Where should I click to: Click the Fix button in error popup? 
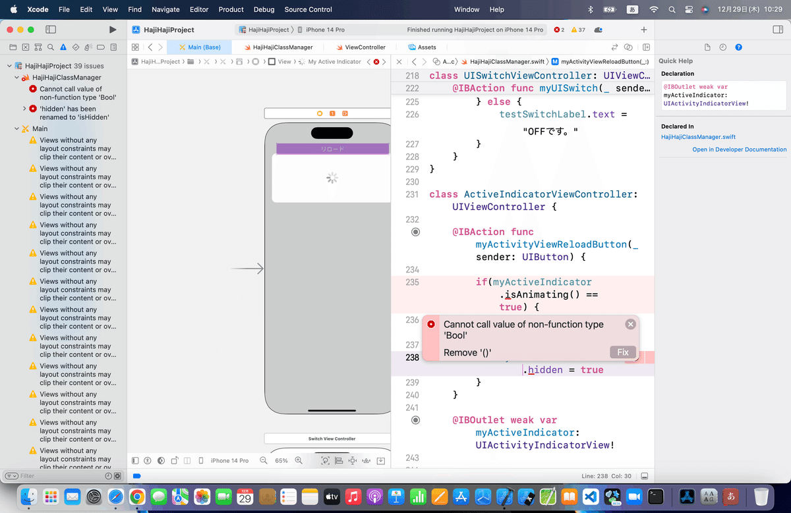[x=623, y=352]
